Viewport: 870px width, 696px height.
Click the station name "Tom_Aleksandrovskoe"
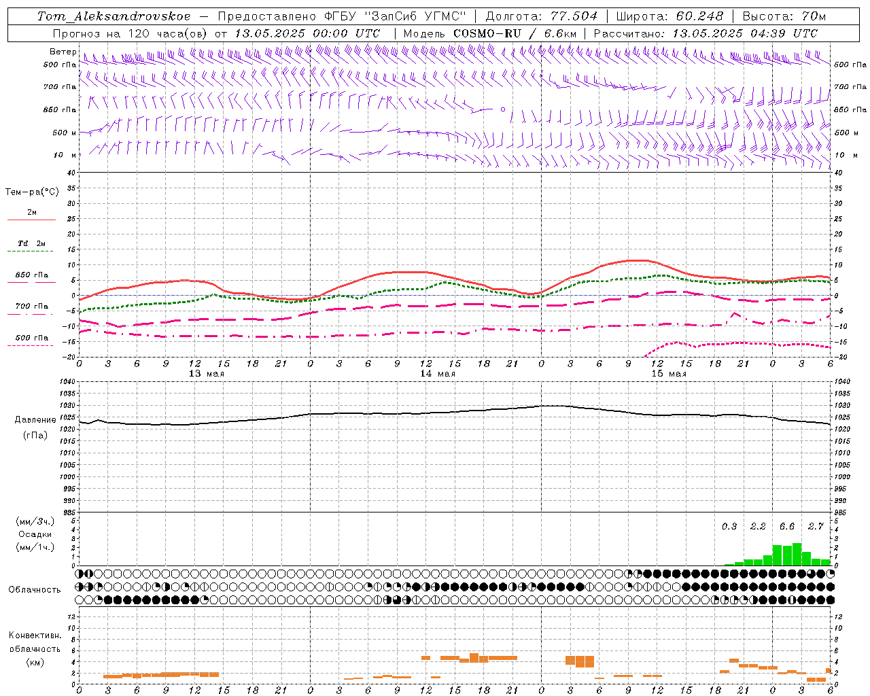[x=114, y=16]
